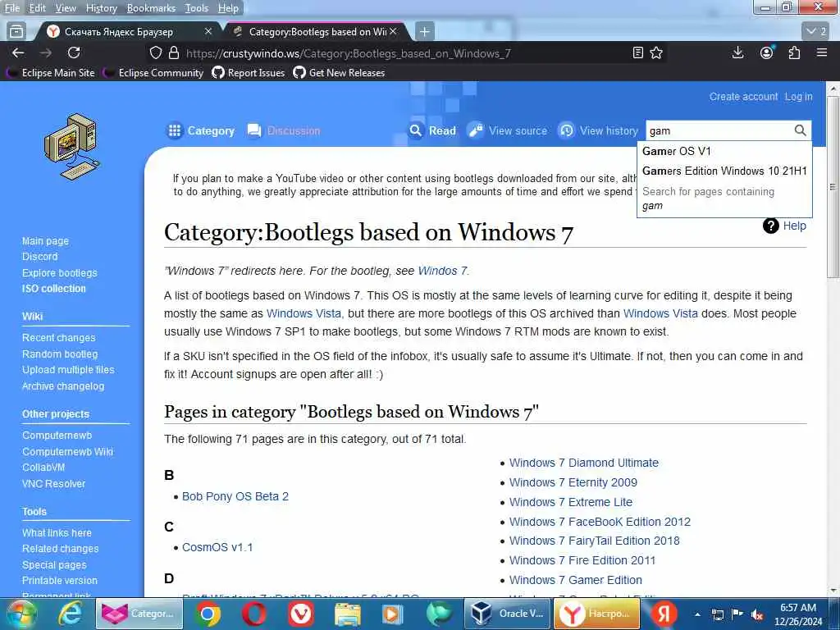
Task: Reload the page using the refresh icon
Action: click(x=74, y=52)
